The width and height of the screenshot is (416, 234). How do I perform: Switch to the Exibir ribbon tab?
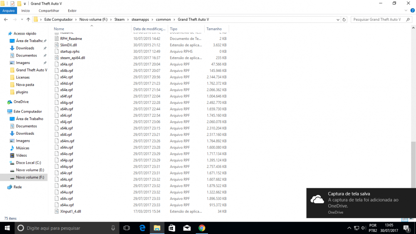[x=72, y=11]
